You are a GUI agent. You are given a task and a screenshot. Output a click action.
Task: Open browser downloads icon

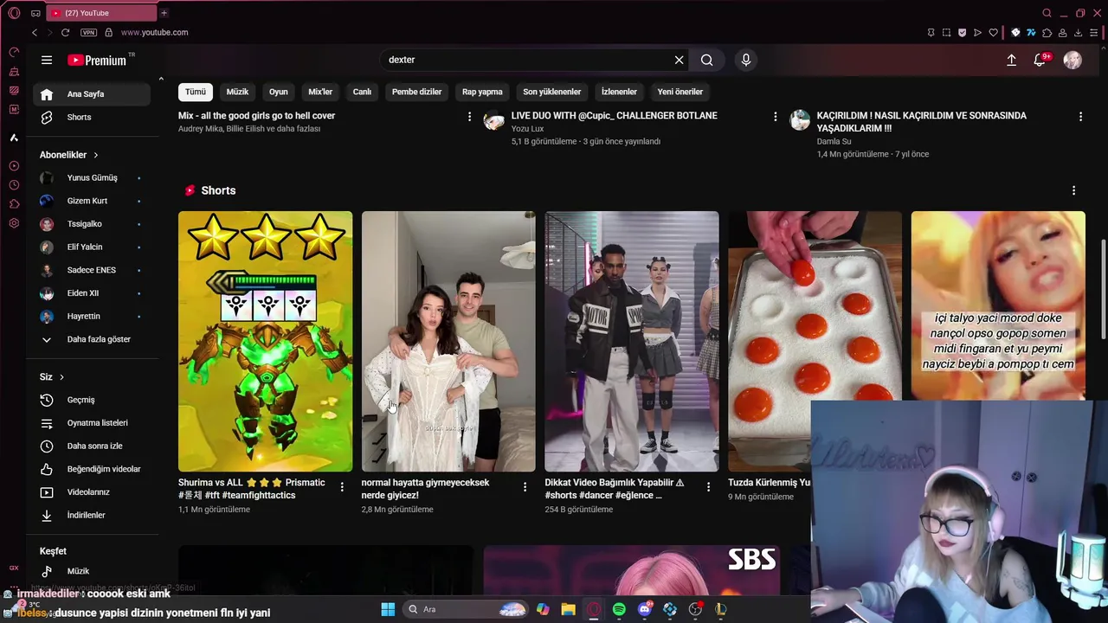pyautogui.click(x=1078, y=33)
